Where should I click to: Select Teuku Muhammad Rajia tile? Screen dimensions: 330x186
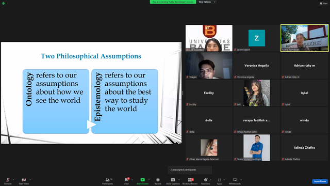click(257, 148)
